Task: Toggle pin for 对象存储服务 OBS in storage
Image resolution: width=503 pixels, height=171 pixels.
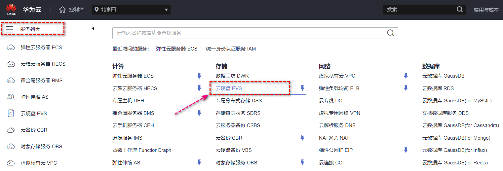Action: tap(302, 162)
